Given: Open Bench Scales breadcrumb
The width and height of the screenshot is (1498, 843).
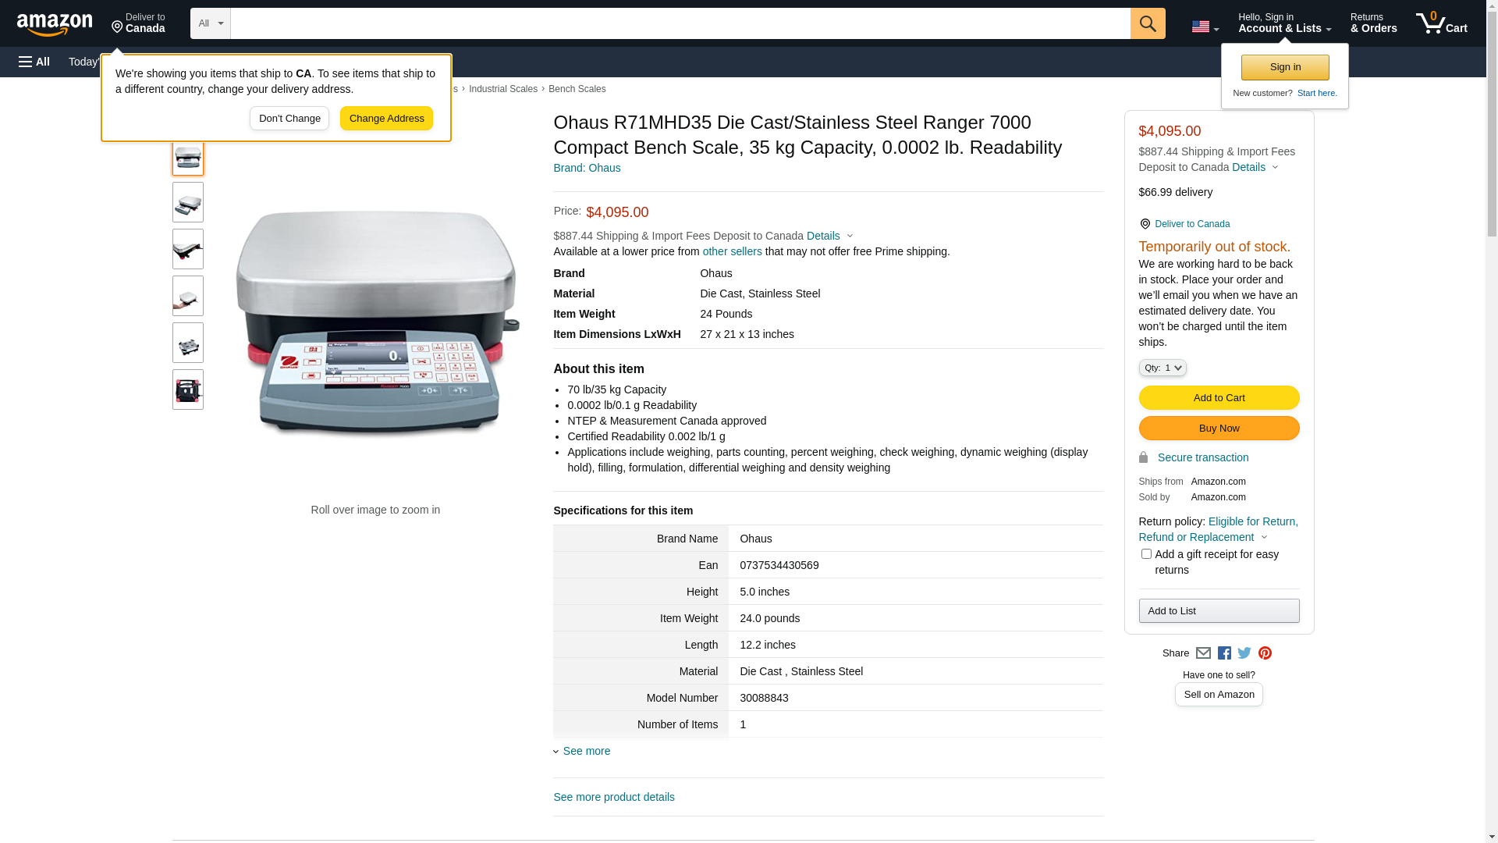Looking at the screenshot, I should [x=577, y=89].
